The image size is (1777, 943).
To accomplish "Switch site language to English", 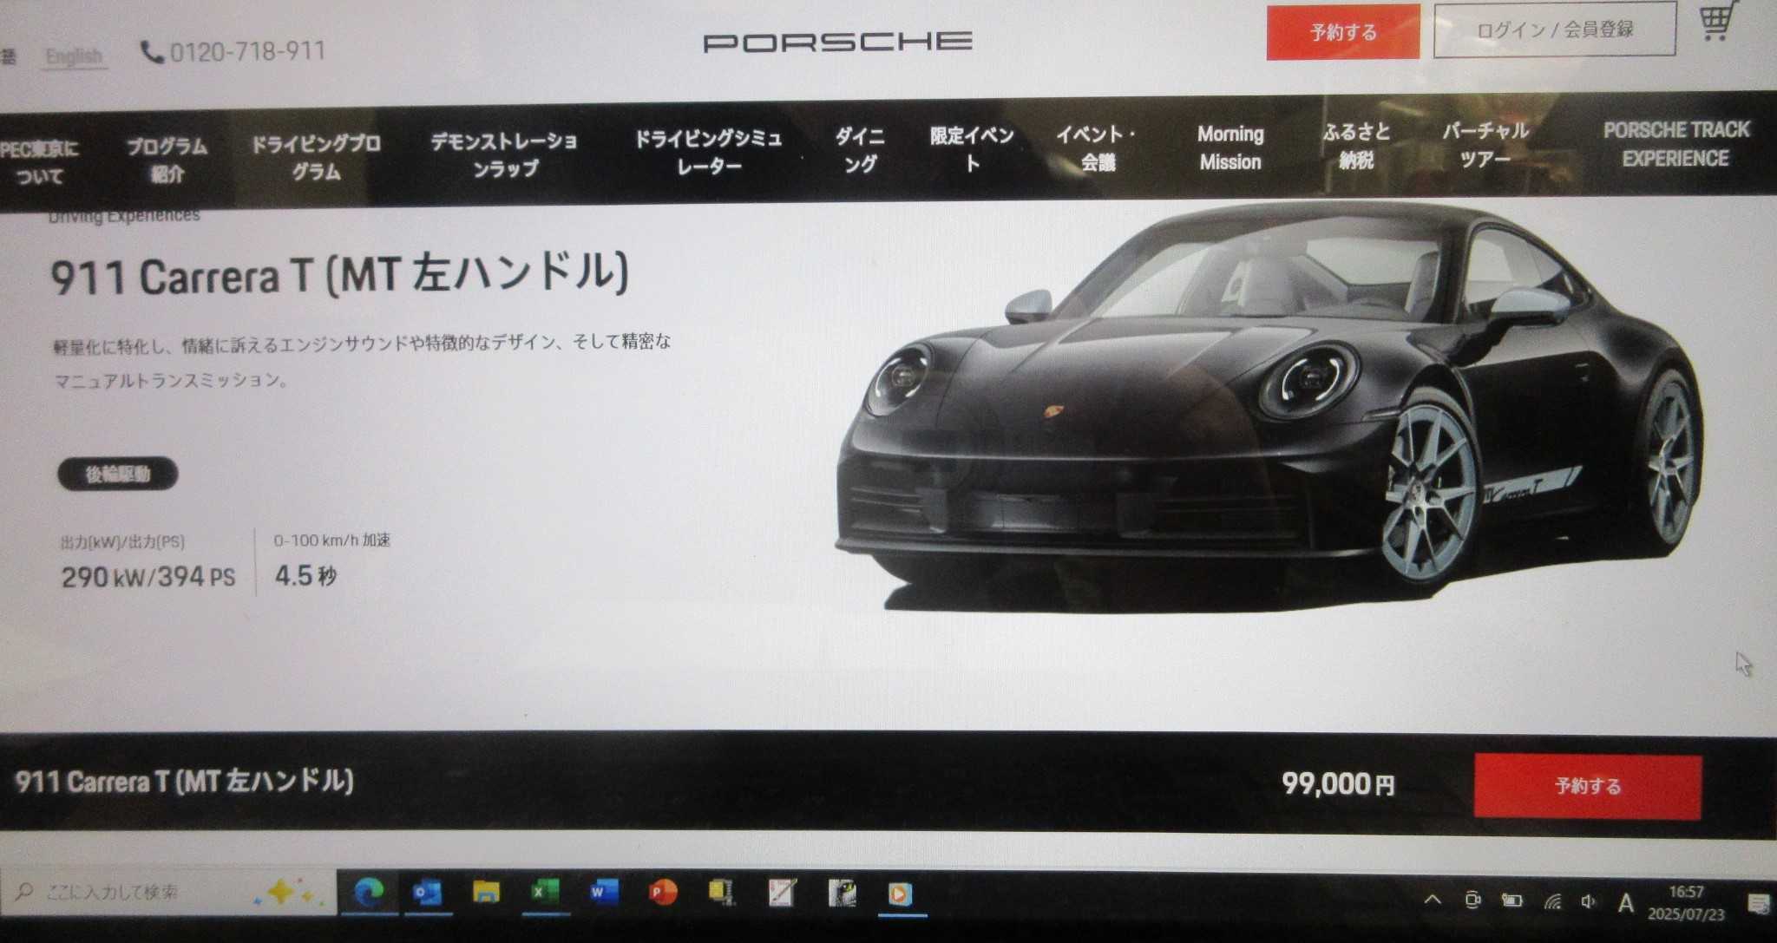I will tap(74, 56).
